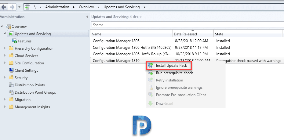
Task: Select Features in the tree
Action: coord(24,41)
